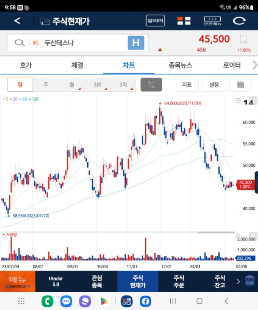
Task: Tap the 45,500 price in header
Action: pos(214,39)
